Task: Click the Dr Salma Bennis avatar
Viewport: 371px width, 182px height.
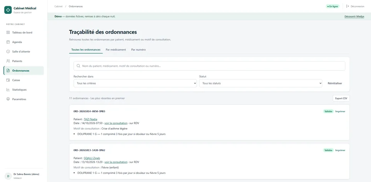Action: coord(8,176)
